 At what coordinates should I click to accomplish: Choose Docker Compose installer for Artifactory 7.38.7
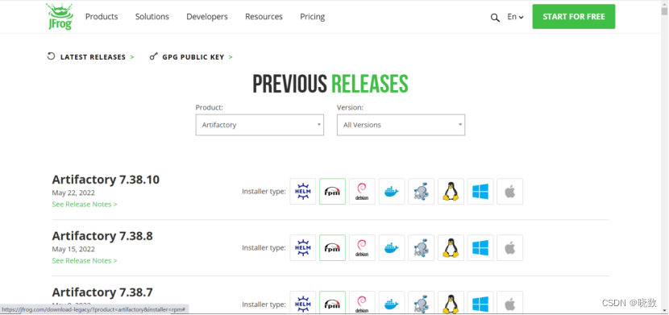pos(421,303)
